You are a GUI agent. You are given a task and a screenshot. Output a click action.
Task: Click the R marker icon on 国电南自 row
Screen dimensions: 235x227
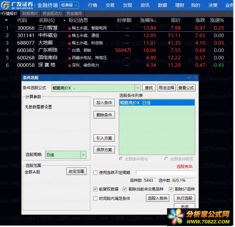point(70,58)
